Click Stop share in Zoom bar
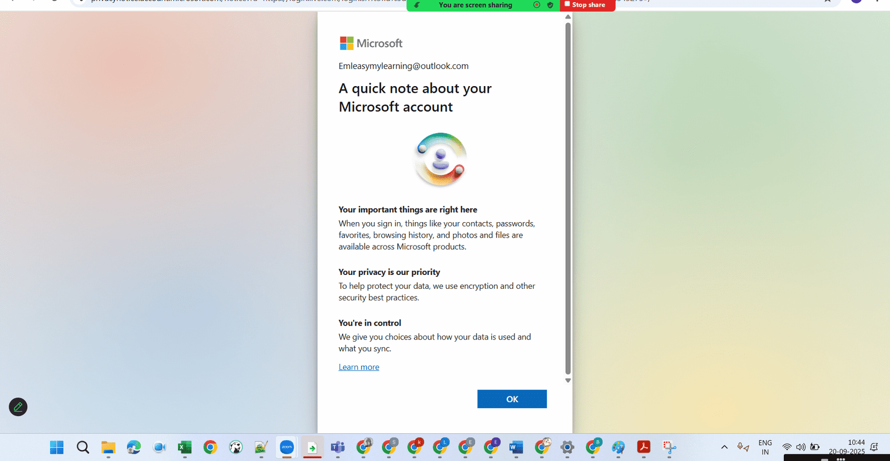Image resolution: width=890 pixels, height=461 pixels. point(587,5)
